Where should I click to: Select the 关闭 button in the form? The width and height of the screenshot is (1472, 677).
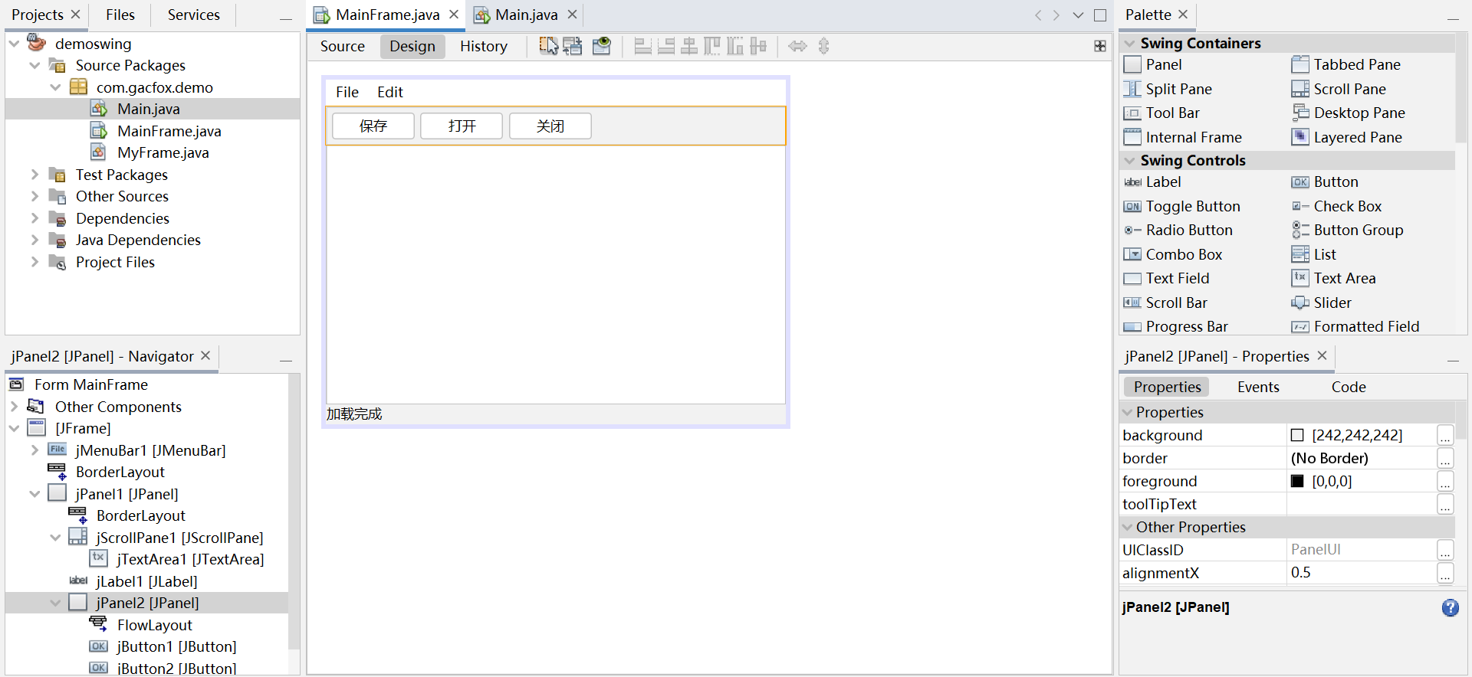pos(550,126)
